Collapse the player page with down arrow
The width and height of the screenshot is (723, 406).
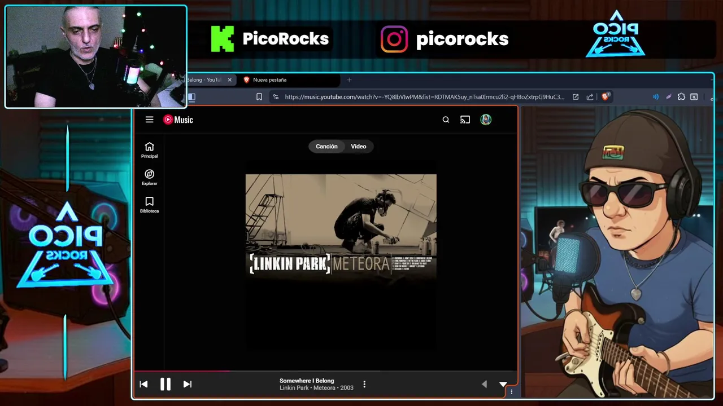tap(503, 384)
